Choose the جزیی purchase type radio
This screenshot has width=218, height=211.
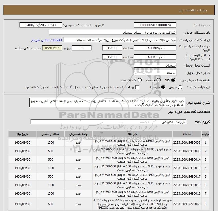(180, 87)
